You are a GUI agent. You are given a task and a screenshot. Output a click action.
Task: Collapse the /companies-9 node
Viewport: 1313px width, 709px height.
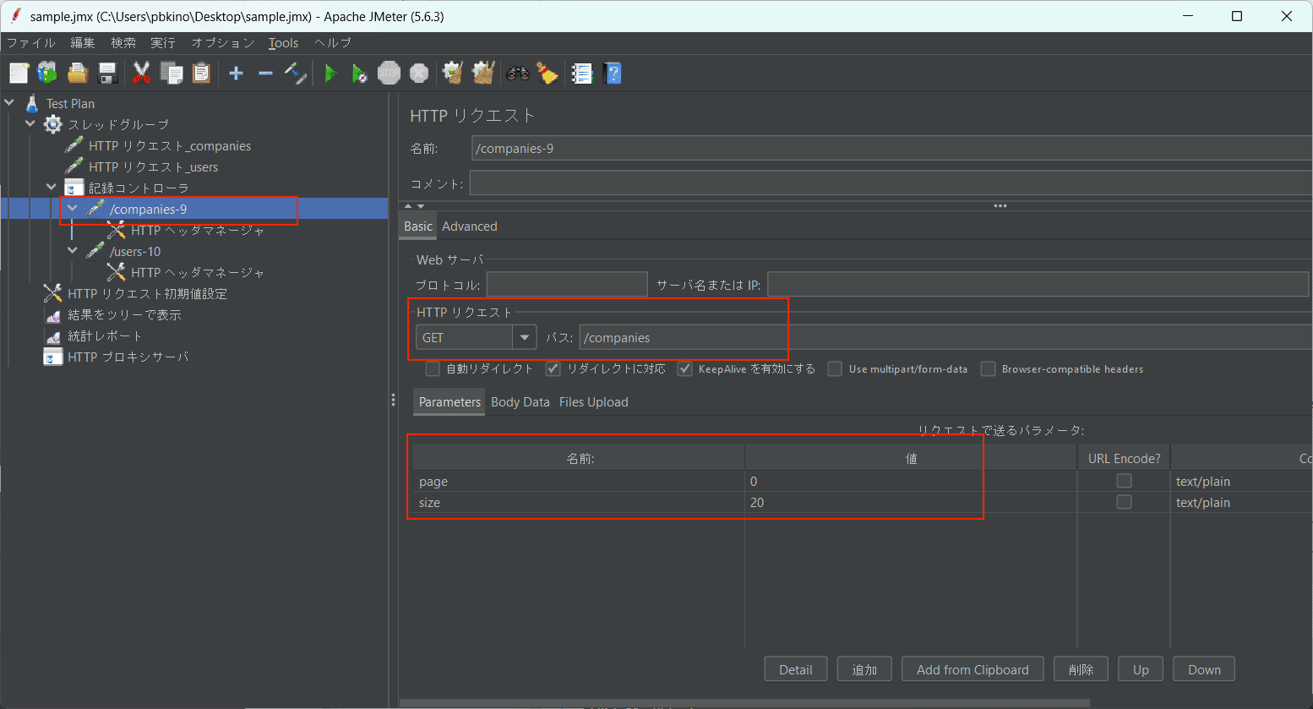73,209
